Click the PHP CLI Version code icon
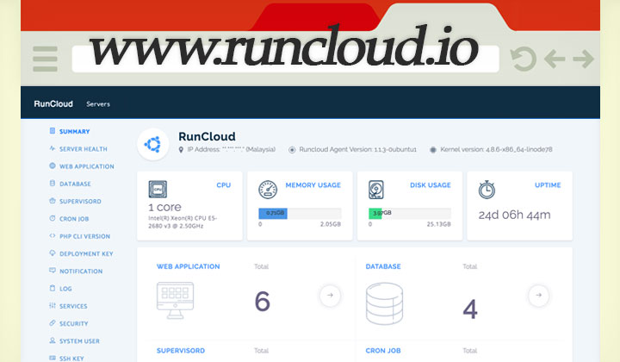 pos(53,235)
